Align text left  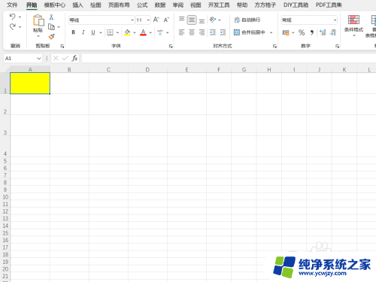(x=182, y=32)
